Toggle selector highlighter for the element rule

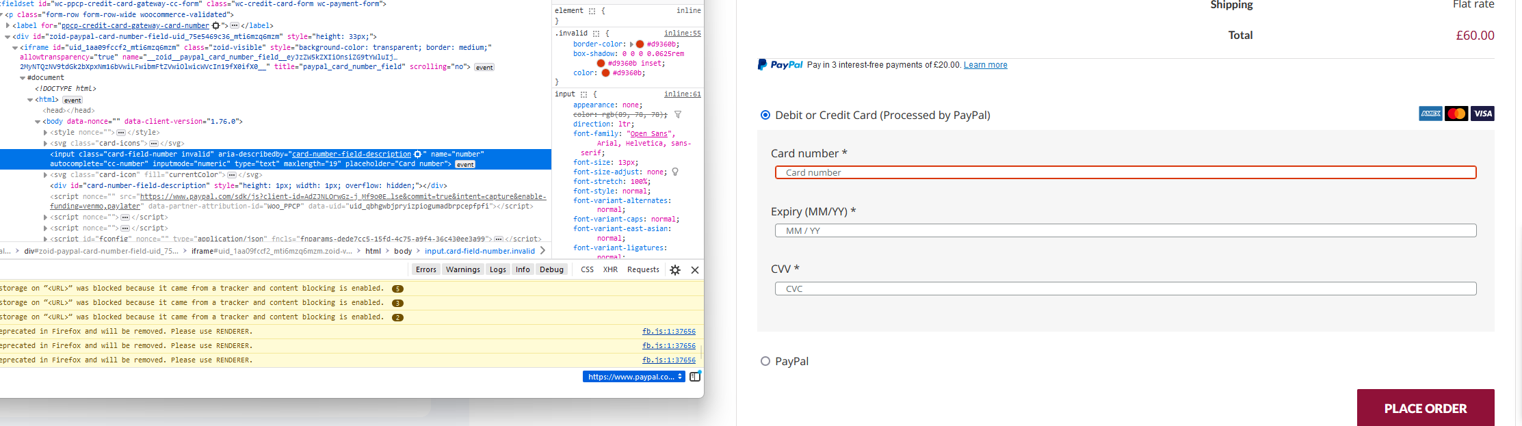point(592,11)
